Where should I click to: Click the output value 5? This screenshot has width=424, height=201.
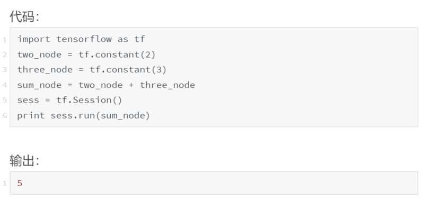(x=20, y=184)
